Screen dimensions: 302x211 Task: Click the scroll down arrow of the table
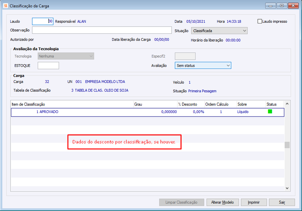(287, 188)
